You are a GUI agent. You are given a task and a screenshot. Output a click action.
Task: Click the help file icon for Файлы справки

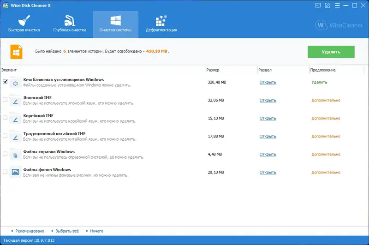[x=15, y=155]
